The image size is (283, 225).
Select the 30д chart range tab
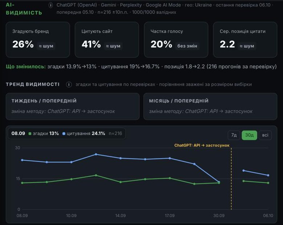click(x=249, y=135)
